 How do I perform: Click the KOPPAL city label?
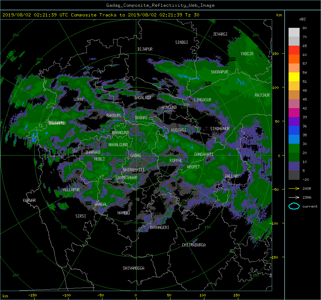point(176,160)
